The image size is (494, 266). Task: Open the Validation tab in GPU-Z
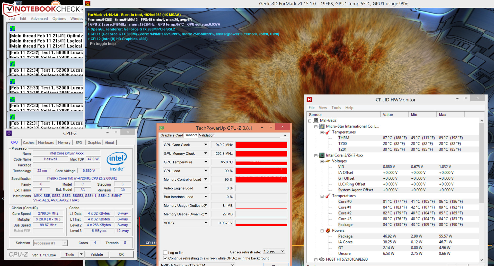coord(207,135)
